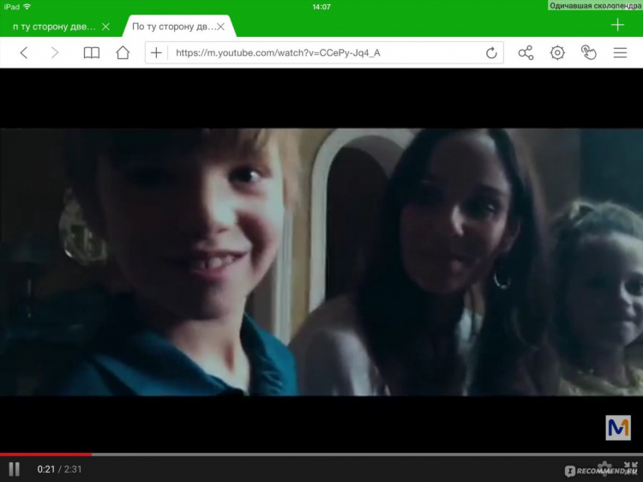Open browser settings gear icon
The height and width of the screenshot is (482, 643).
pos(557,53)
